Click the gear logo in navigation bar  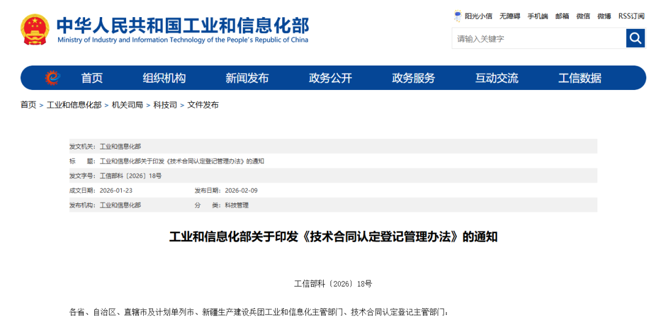(53, 78)
